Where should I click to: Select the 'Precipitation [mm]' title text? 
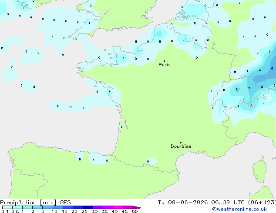coord(28,203)
